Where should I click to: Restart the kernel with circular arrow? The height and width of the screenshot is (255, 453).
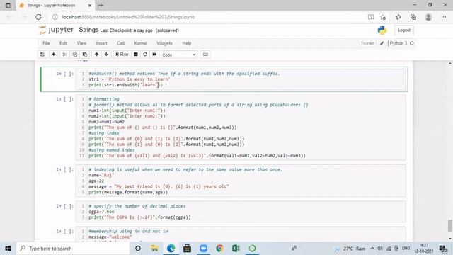[x=145, y=55]
